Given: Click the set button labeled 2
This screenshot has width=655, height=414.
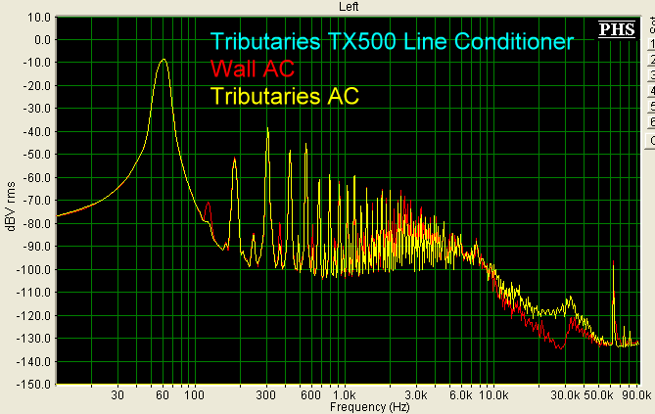Looking at the screenshot, I should coord(651,60).
